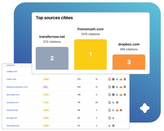Select the yellow rank 1 podium bar
The image size is (164, 131).
(90, 54)
